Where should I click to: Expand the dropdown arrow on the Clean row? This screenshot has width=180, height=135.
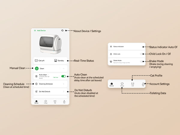tap(64, 68)
